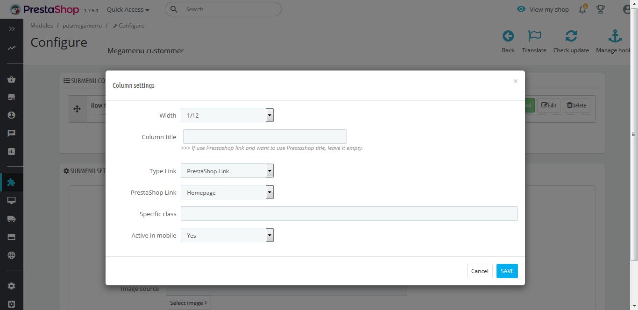Click the SAVE button
This screenshot has width=638, height=310.
[507, 271]
